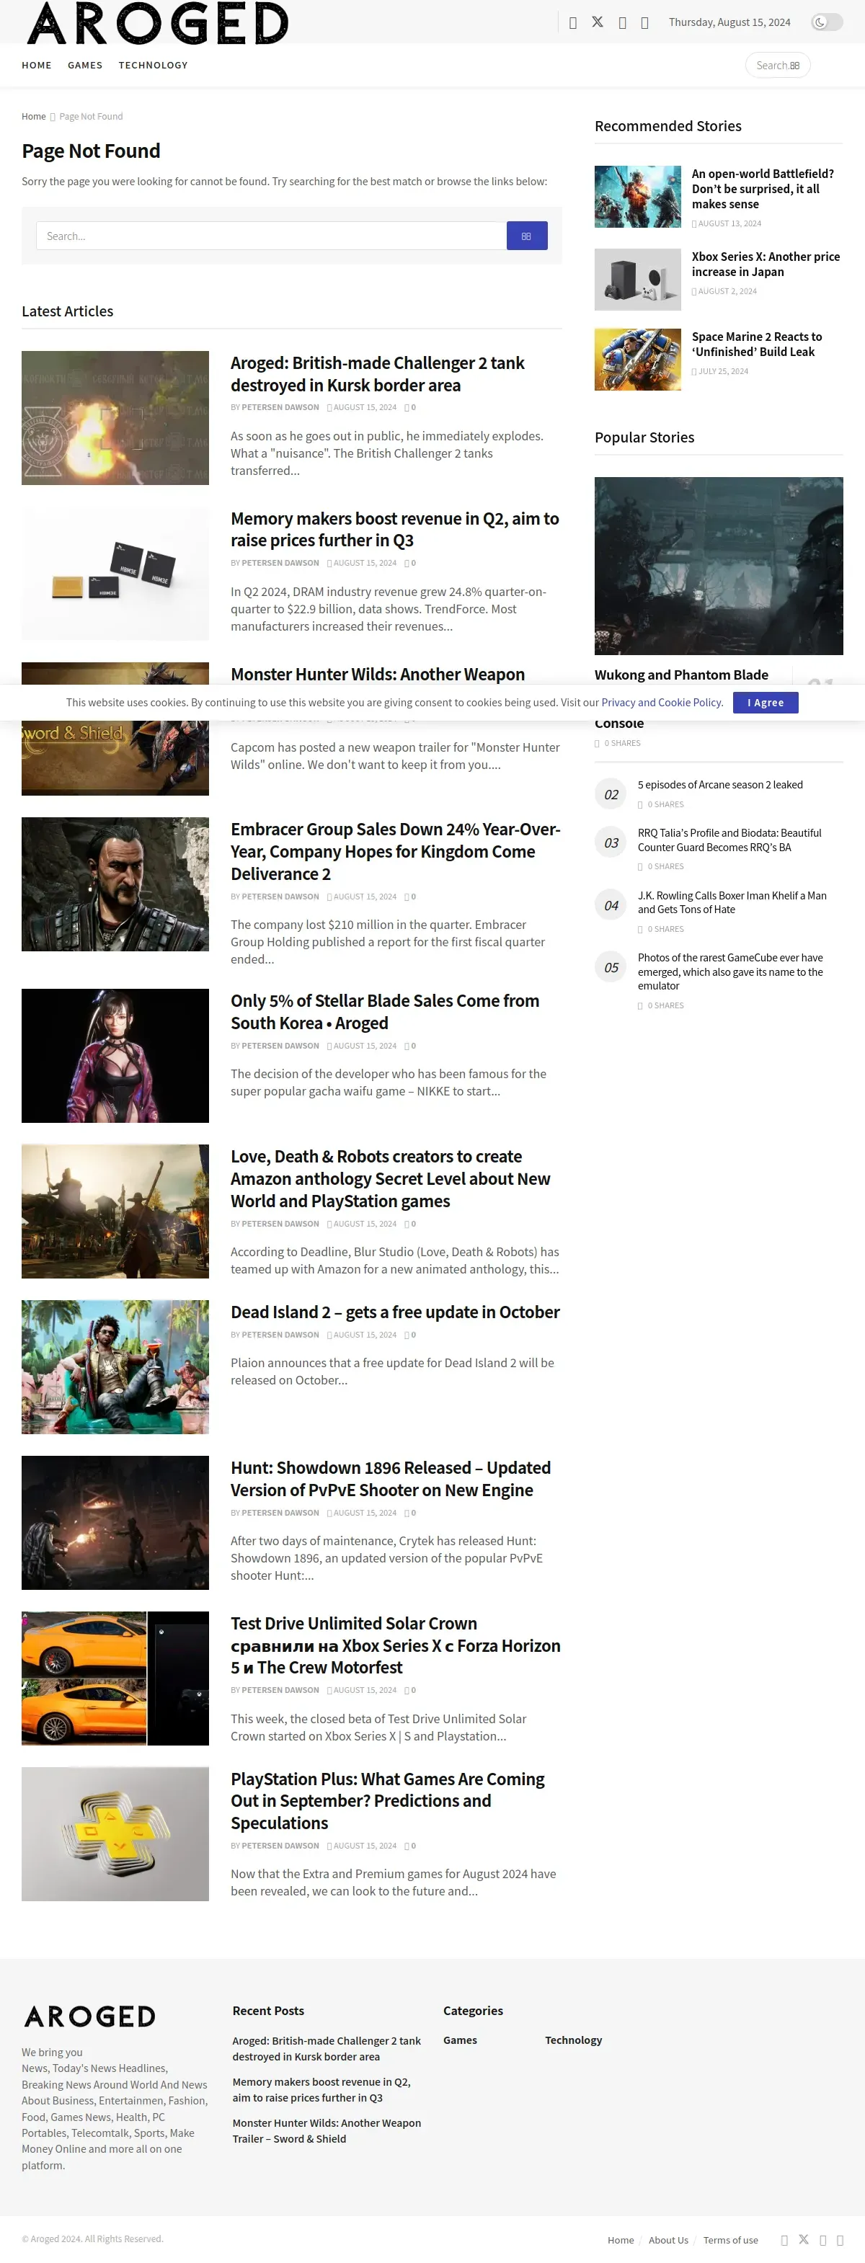
Task: Click the Secret Level anthology thumbnail
Action: tap(115, 1211)
